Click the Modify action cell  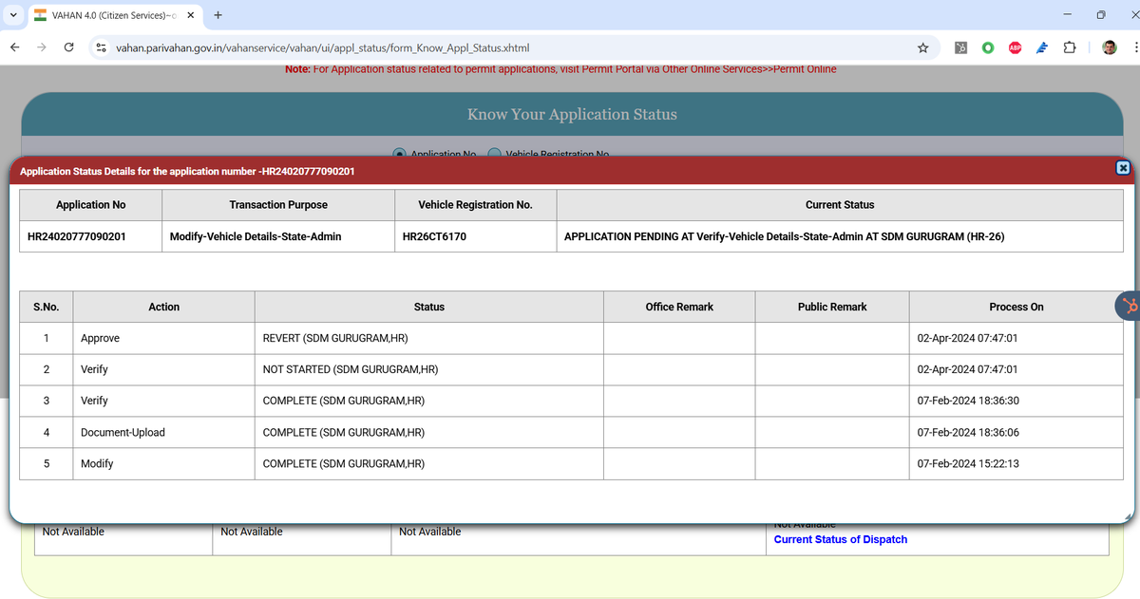163,463
